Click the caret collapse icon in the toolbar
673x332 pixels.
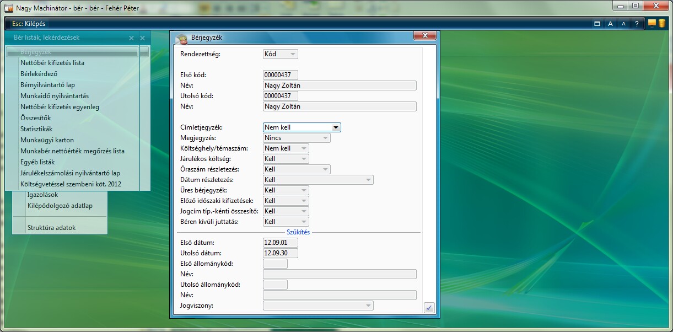[623, 24]
